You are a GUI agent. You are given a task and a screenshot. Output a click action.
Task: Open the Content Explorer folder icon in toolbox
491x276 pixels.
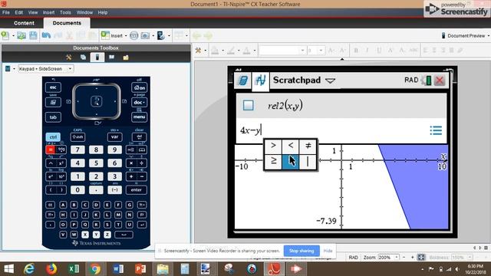pyautogui.click(x=126, y=58)
